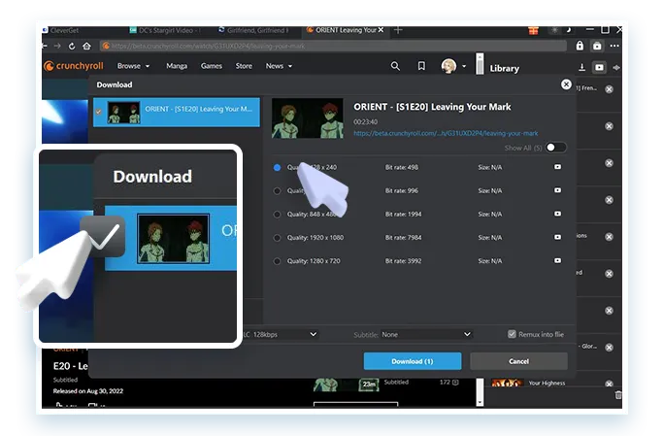Image resolution: width=664 pixels, height=436 pixels.
Task: Switch to dark theme with moon icon
Action: point(569,30)
